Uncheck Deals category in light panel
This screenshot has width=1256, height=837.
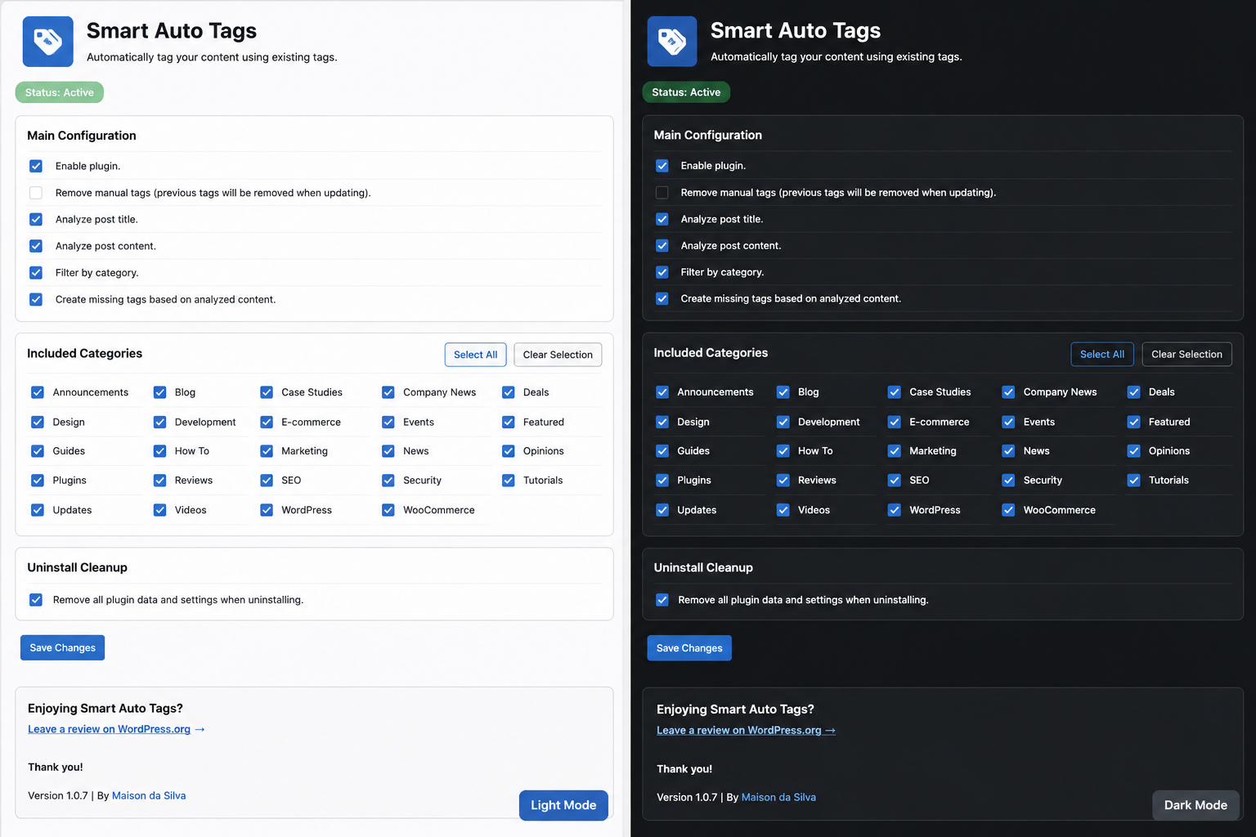(509, 392)
